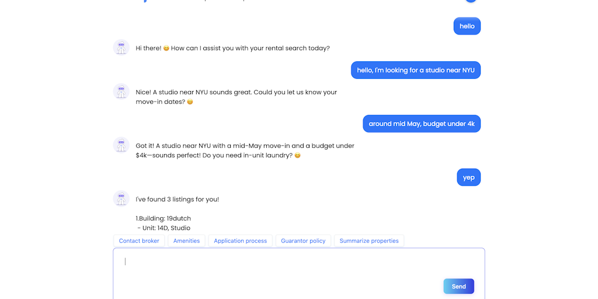Click the bot avatar beside the in-unit laundry question
The height and width of the screenshot is (299, 598).
[121, 145]
